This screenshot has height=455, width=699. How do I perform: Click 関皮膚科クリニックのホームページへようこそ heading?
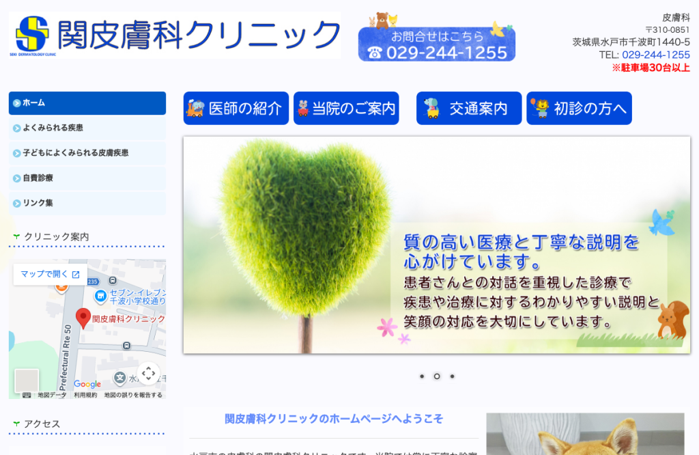click(x=334, y=419)
